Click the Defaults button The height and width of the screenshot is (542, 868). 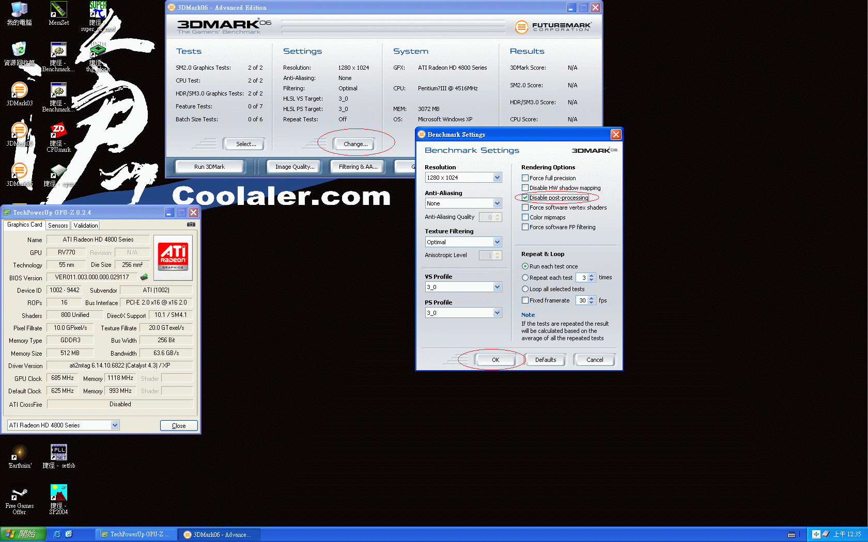click(x=546, y=360)
